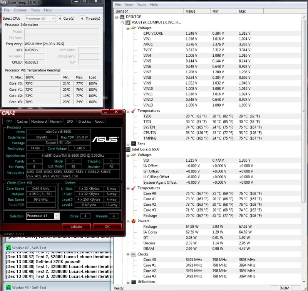Viewport: 308px width, 291px height.
Task: Open HWMonitor Tools menu
Action: 141,5
